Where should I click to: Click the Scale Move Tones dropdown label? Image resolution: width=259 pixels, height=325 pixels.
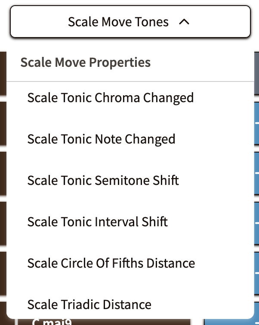click(x=118, y=22)
